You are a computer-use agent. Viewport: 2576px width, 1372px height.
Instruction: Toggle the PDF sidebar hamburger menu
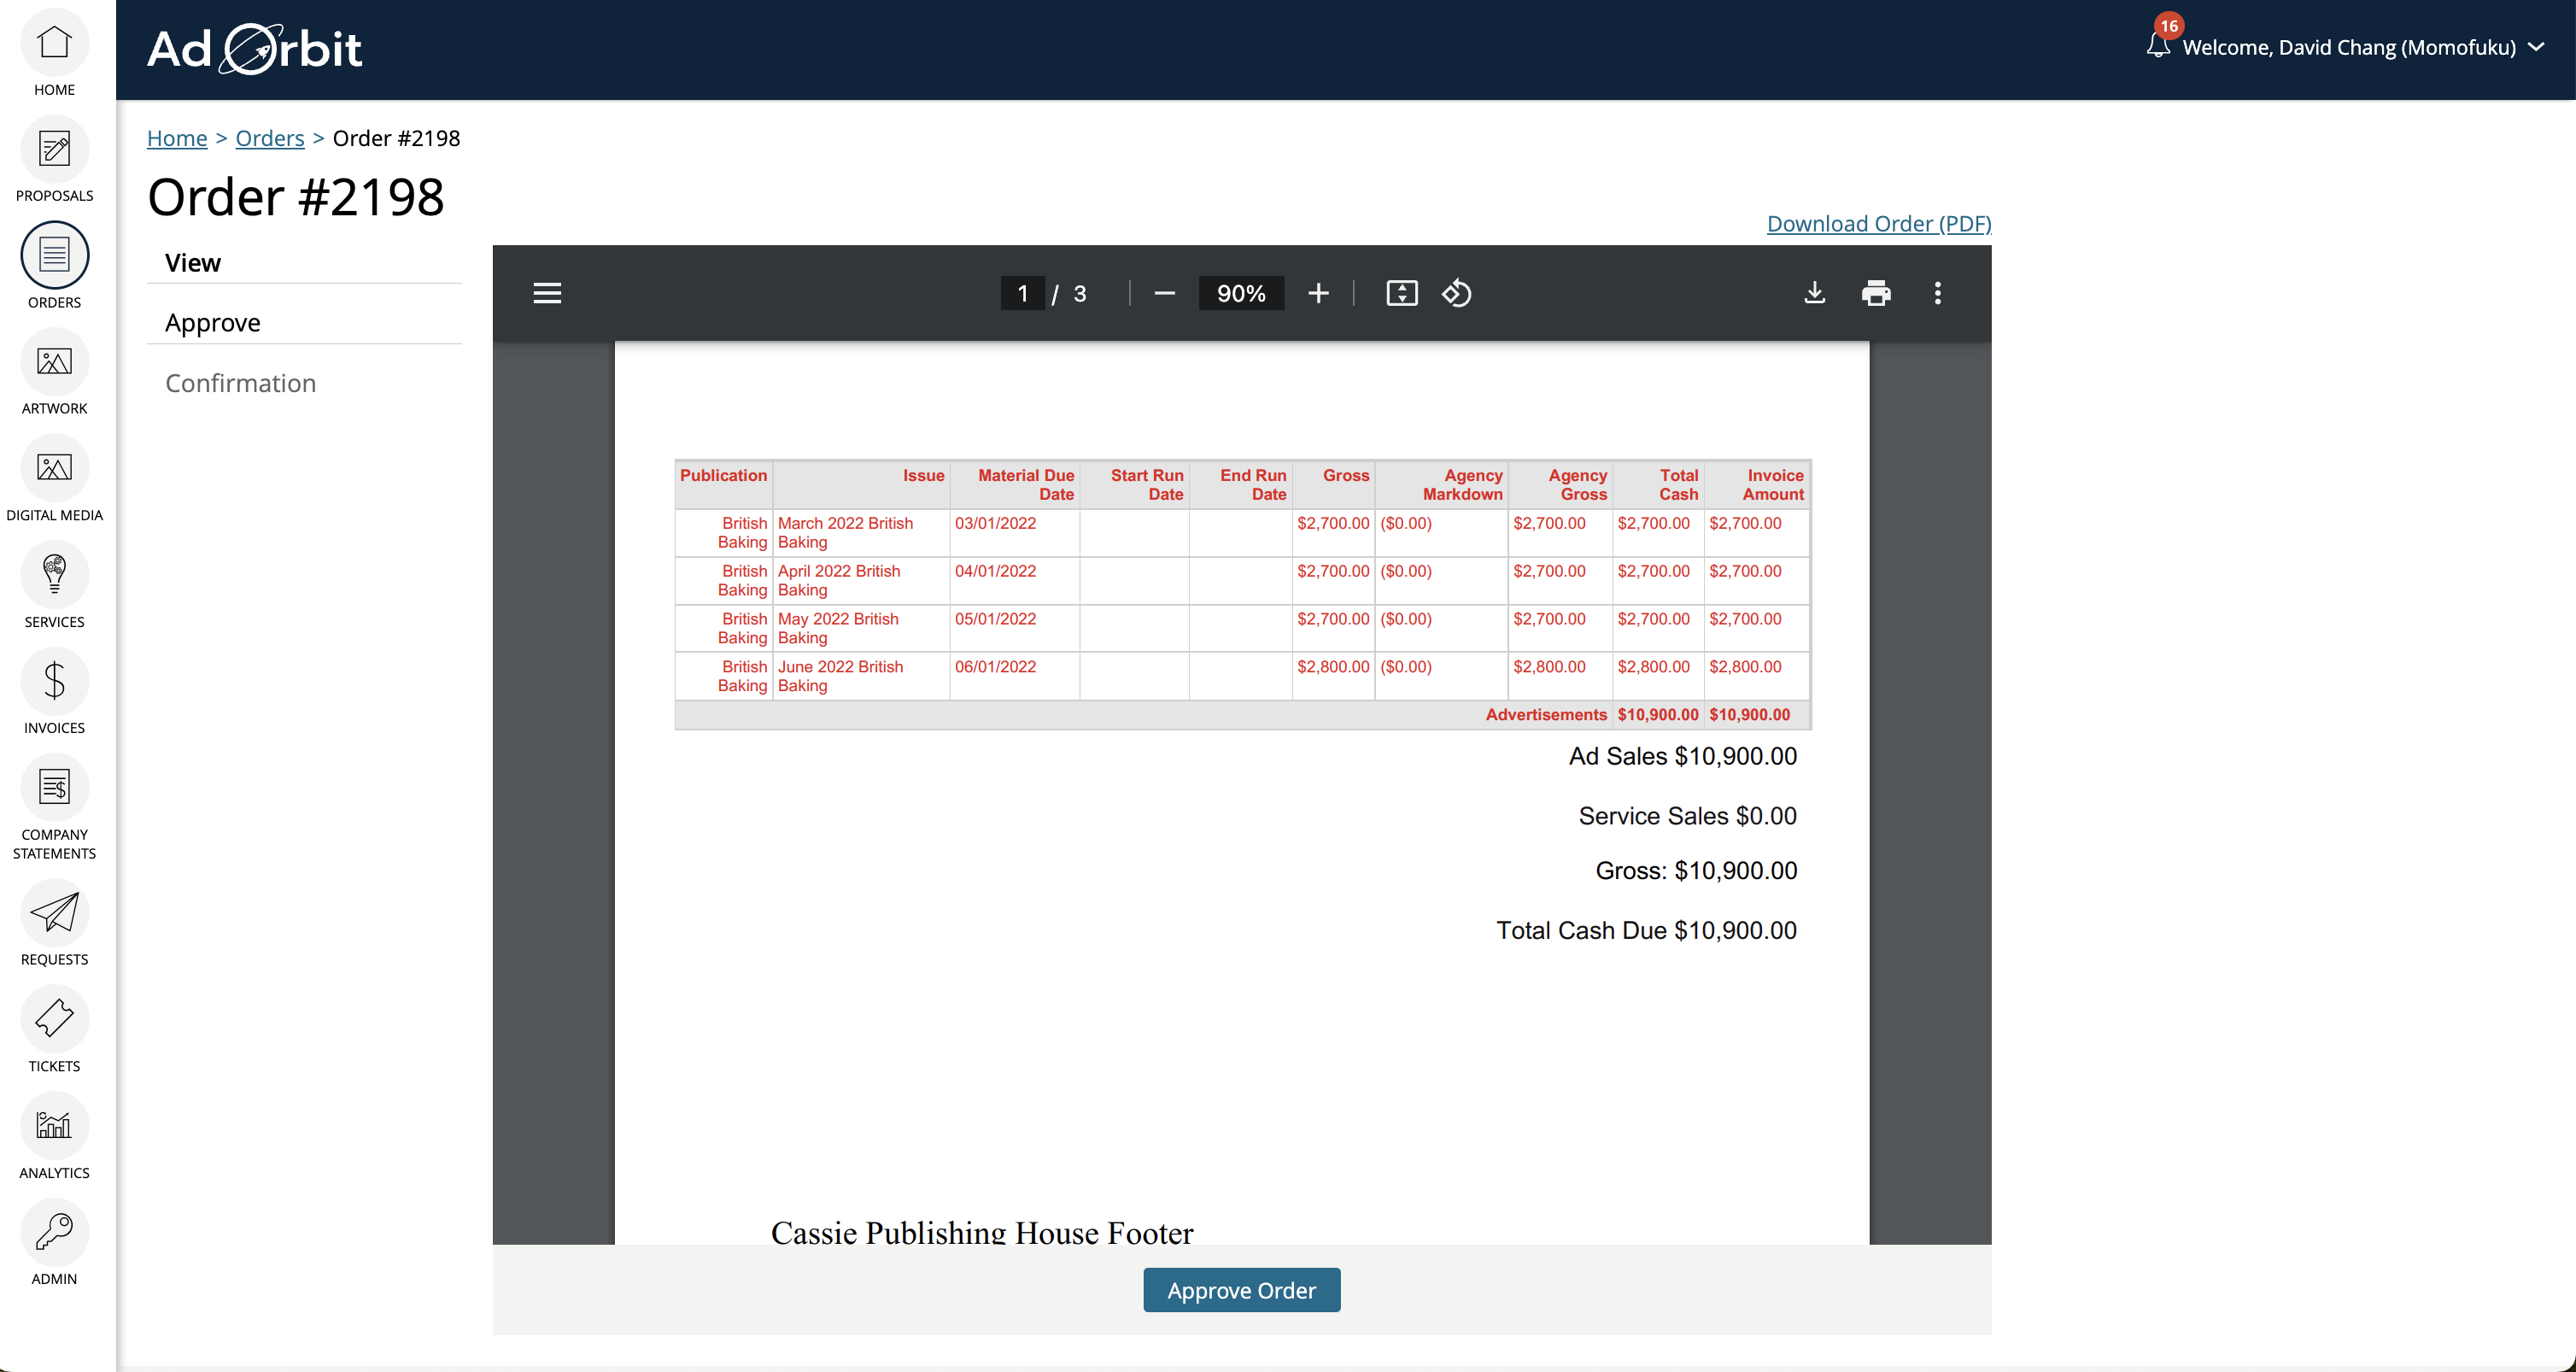[547, 293]
